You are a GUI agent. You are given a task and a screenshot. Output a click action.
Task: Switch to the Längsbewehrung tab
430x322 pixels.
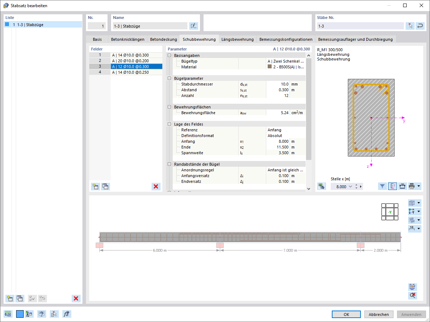[238, 39]
